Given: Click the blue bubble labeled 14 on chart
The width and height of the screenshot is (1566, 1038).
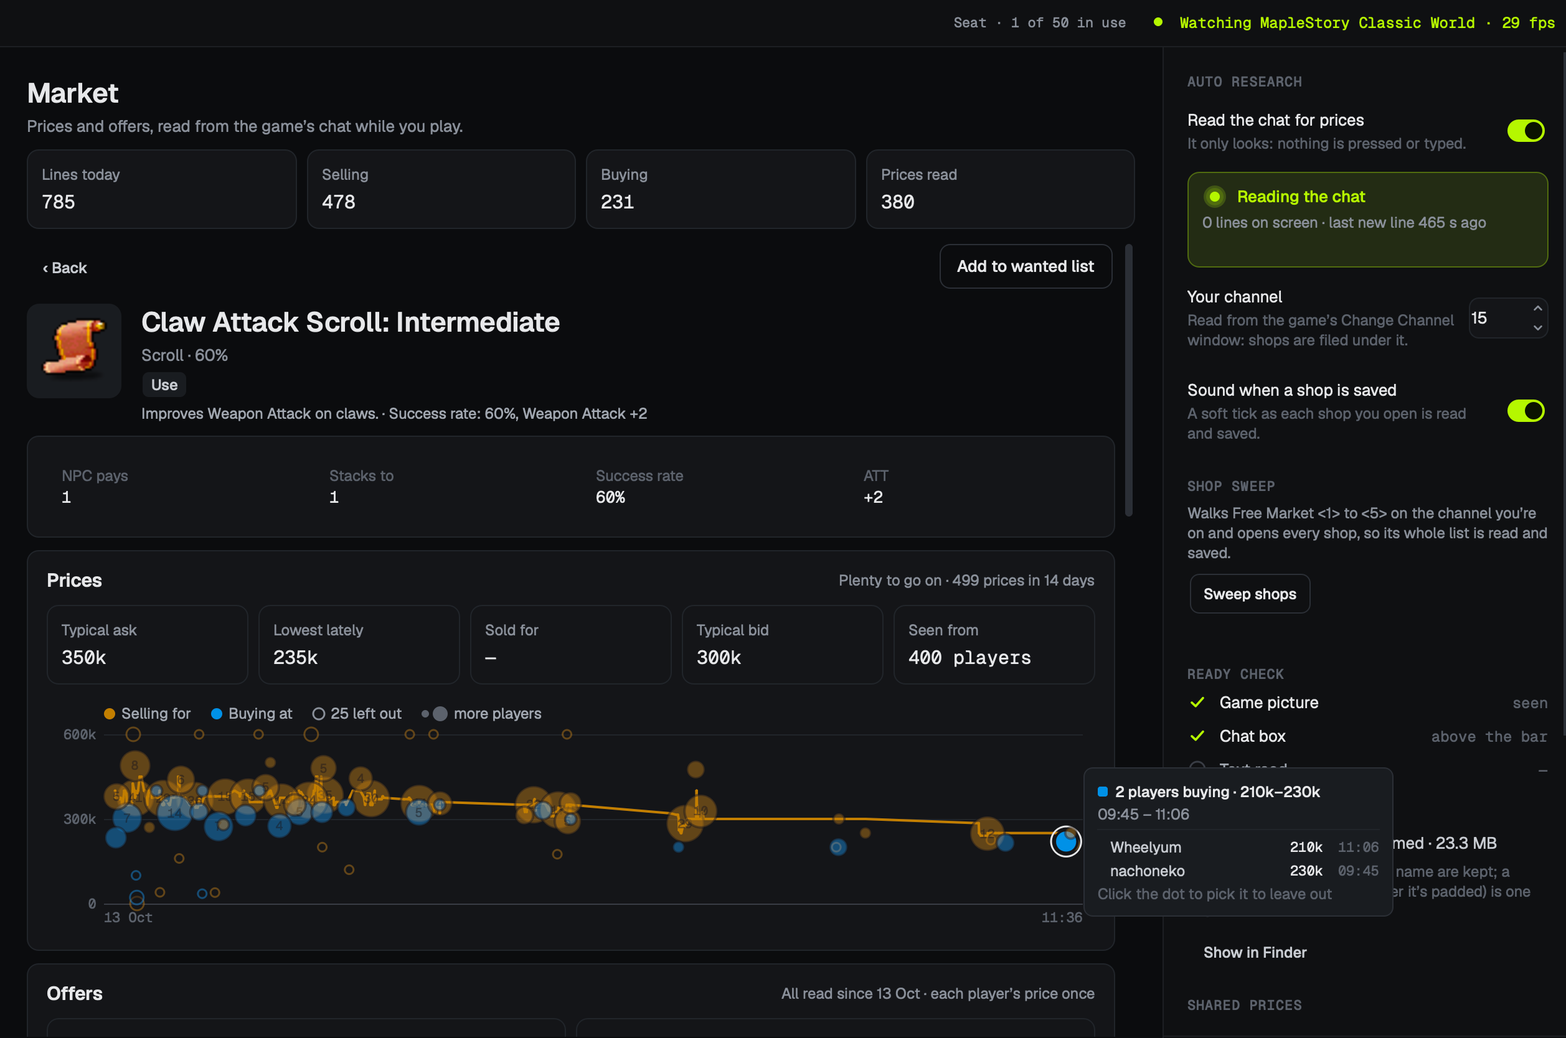Looking at the screenshot, I should [x=174, y=812].
